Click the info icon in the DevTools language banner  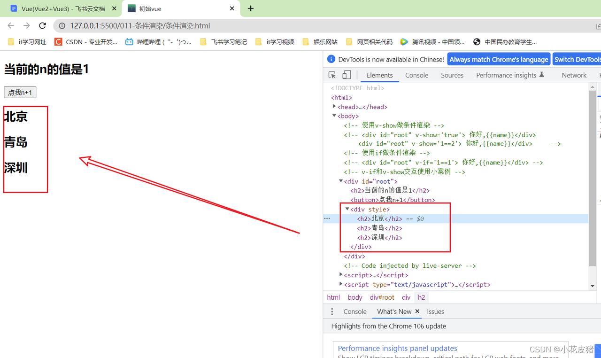tap(331, 59)
